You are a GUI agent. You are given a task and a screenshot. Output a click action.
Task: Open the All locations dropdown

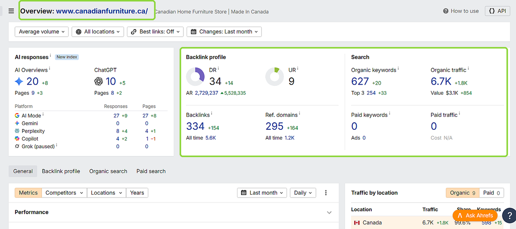pos(98,32)
